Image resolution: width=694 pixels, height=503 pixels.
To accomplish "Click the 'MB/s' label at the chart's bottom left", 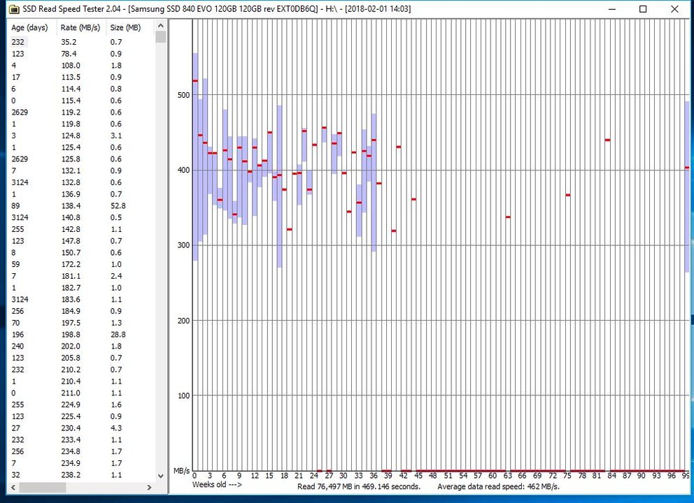I will pyautogui.click(x=181, y=471).
